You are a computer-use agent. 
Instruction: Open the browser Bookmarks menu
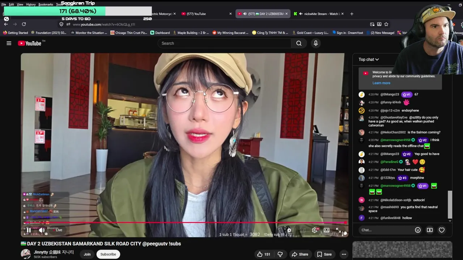(46, 4)
